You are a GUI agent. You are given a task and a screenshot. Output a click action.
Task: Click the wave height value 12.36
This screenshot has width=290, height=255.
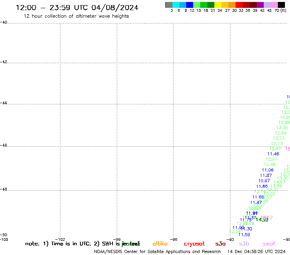click(x=280, y=133)
